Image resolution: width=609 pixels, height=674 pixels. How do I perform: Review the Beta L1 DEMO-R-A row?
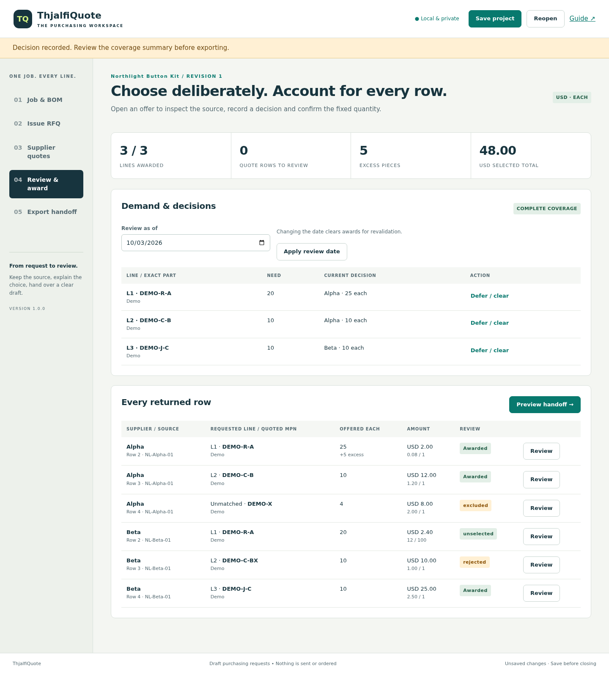[x=541, y=537]
